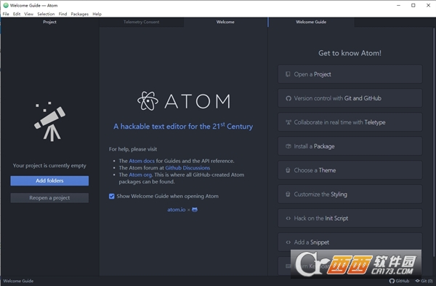Open the File menu
Image resolution: width=436 pixels, height=286 pixels.
(x=6, y=14)
